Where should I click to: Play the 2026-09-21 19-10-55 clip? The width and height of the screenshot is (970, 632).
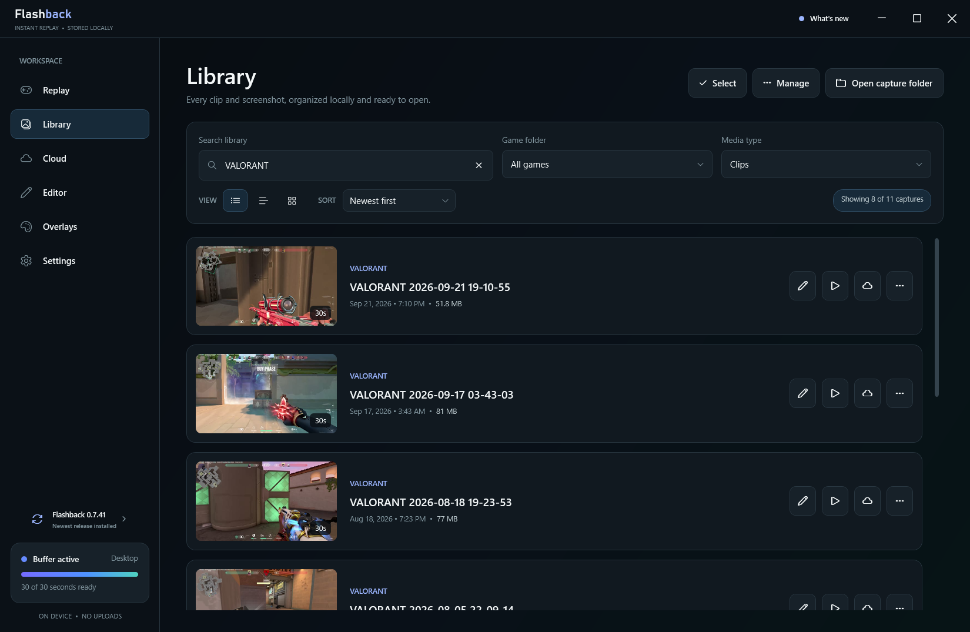(x=835, y=286)
